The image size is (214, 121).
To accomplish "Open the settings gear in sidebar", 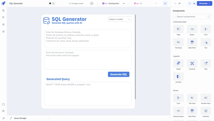I will [x=3, y=32].
